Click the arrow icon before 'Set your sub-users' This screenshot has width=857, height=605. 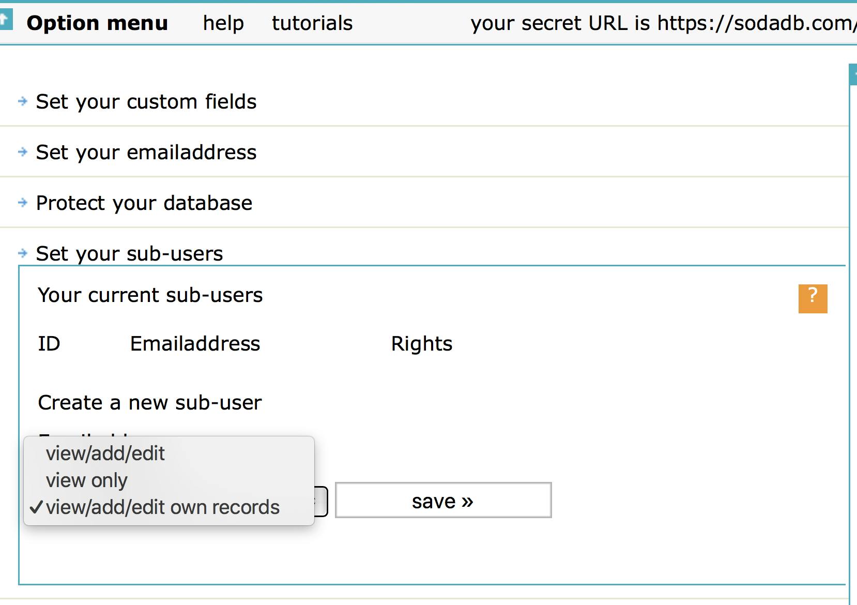point(22,253)
